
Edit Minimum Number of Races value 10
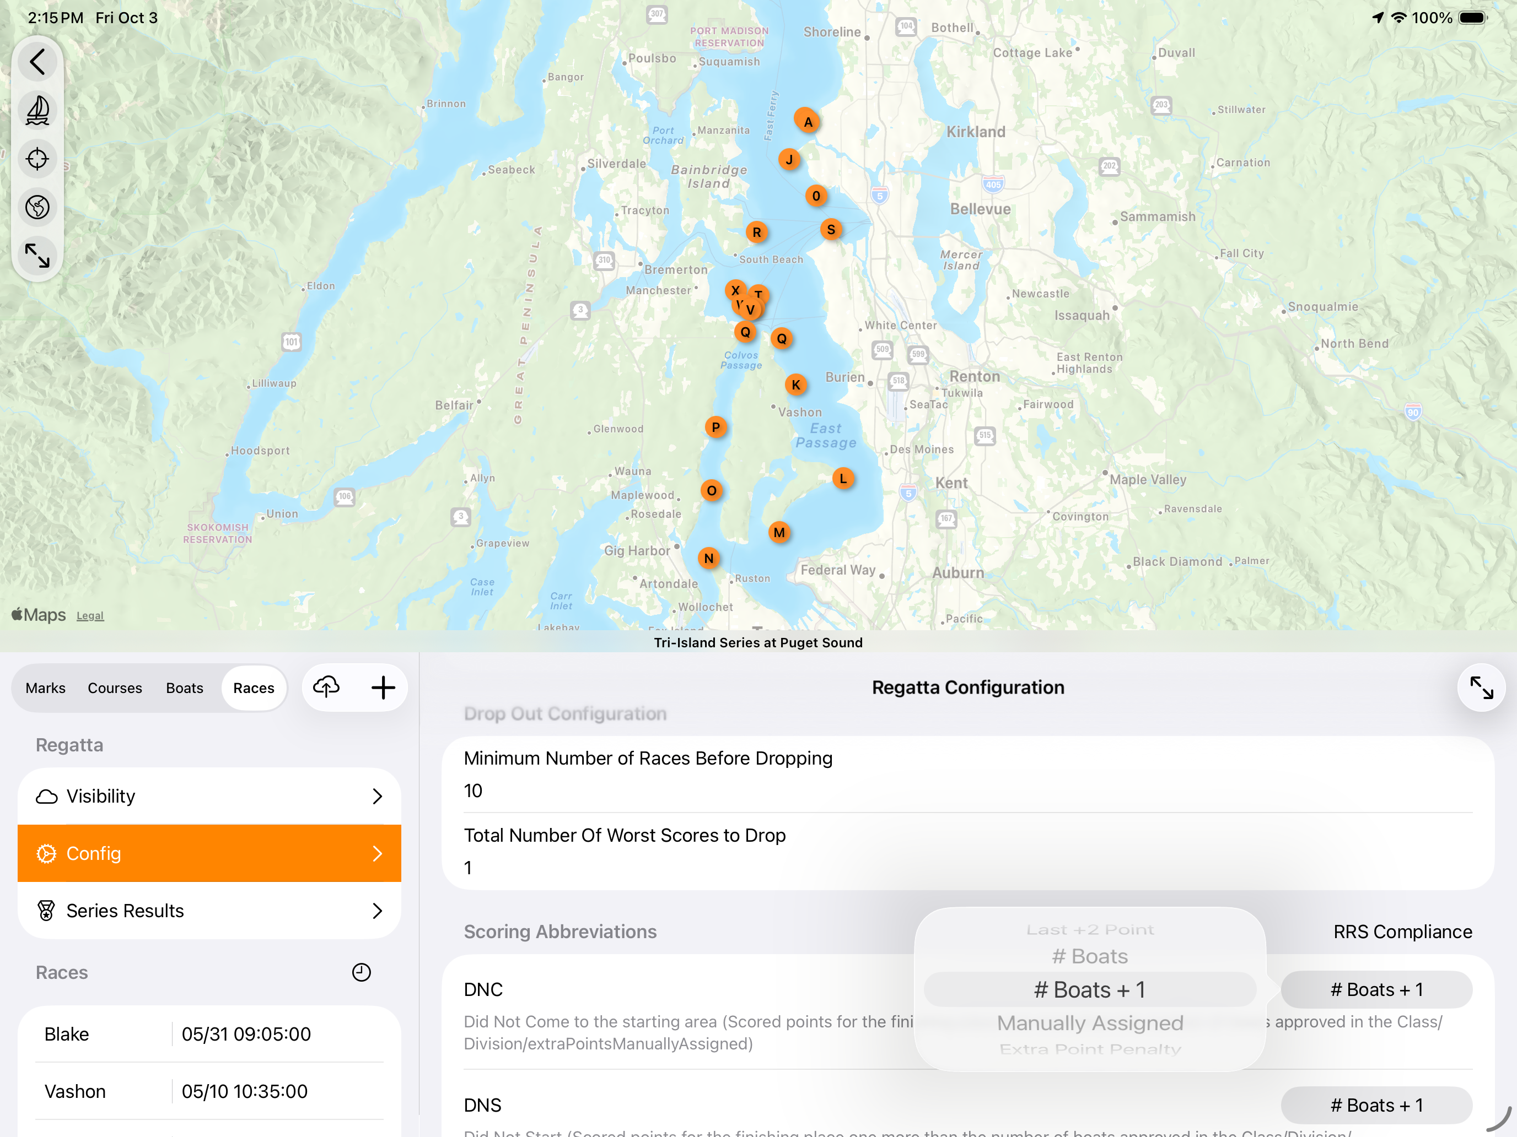click(473, 791)
